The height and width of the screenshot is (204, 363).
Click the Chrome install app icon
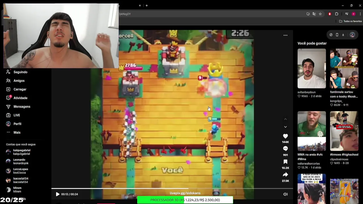308,14
